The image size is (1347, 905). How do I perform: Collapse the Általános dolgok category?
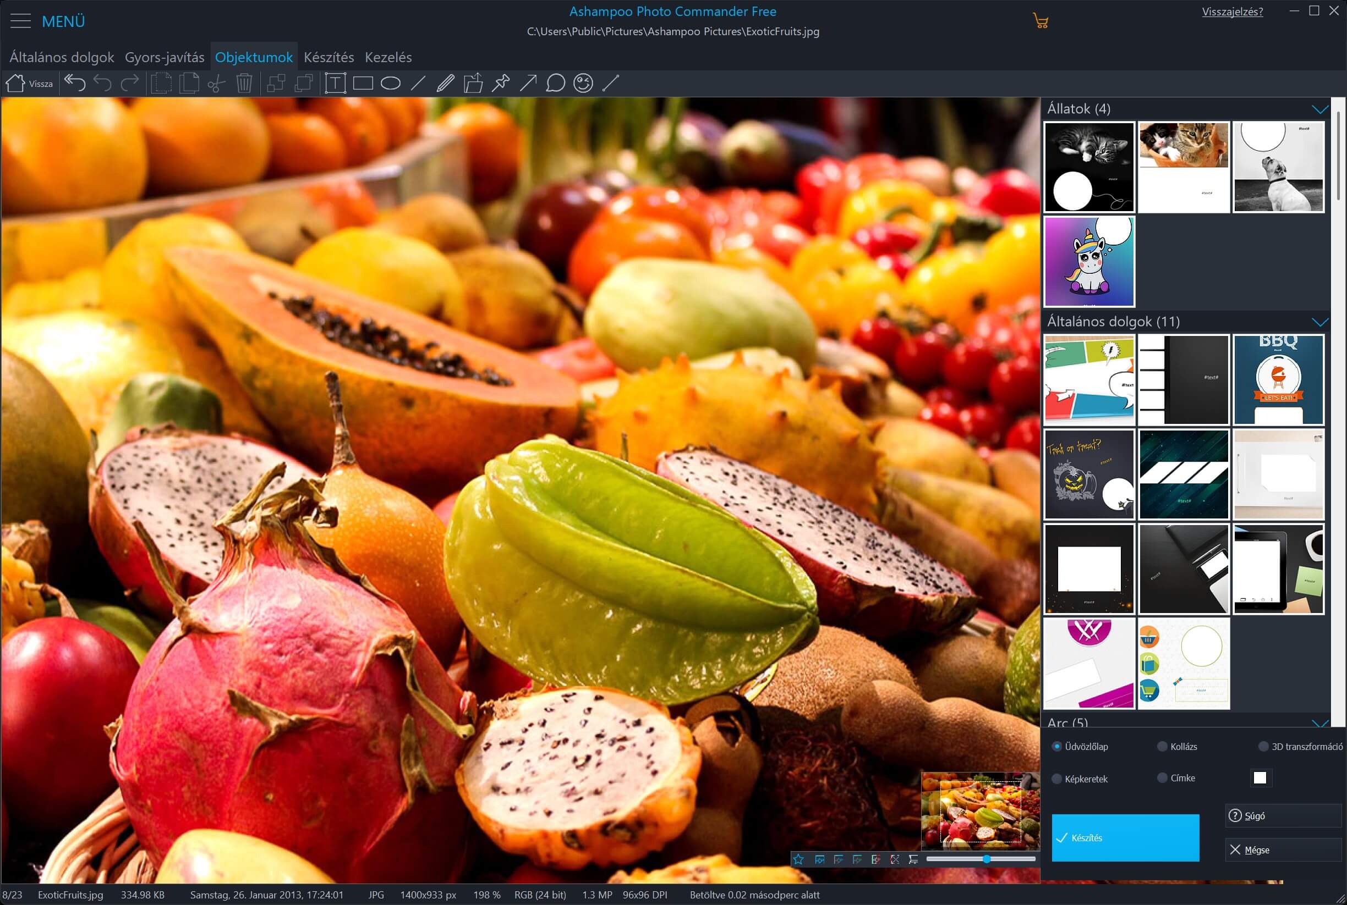tap(1320, 322)
